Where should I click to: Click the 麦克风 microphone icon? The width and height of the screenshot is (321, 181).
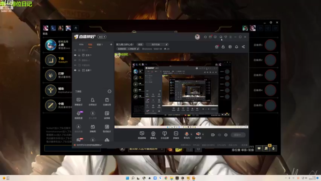[187, 134]
